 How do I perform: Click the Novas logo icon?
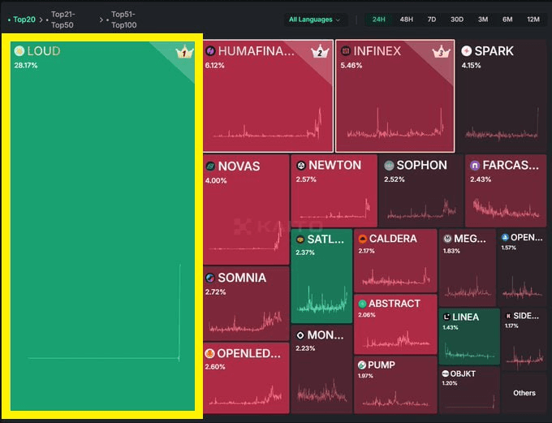[x=210, y=166]
